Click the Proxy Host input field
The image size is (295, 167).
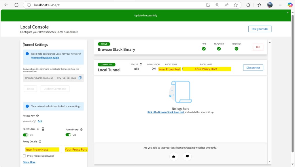click(x=42, y=149)
